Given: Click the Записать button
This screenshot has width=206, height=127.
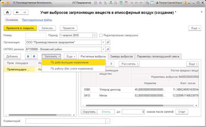Looking at the screenshot, I should 47,28.
